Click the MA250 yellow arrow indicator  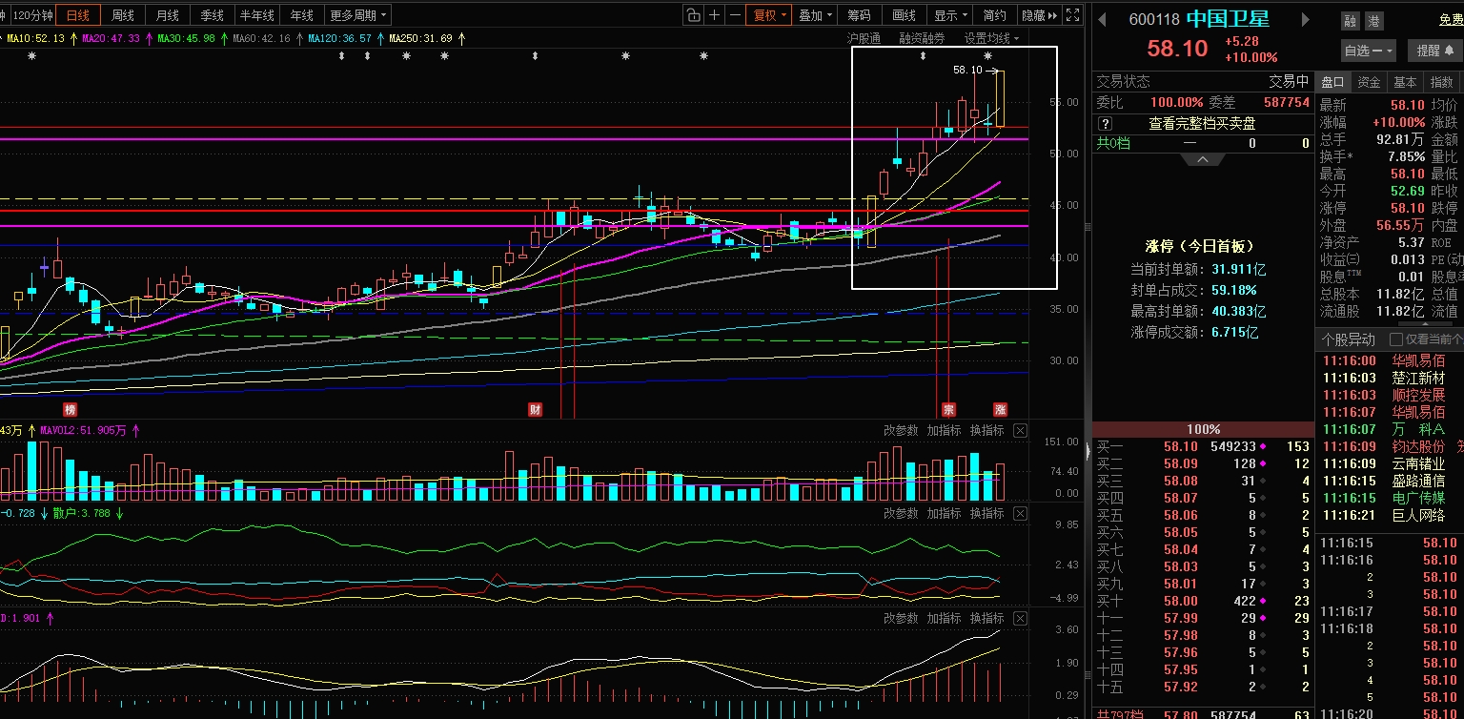click(x=461, y=38)
